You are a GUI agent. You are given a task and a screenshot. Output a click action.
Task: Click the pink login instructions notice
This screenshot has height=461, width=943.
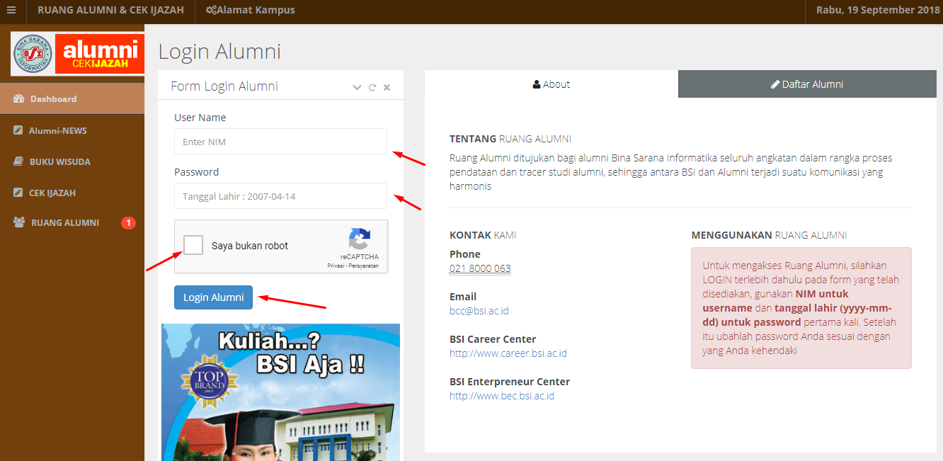(801, 308)
